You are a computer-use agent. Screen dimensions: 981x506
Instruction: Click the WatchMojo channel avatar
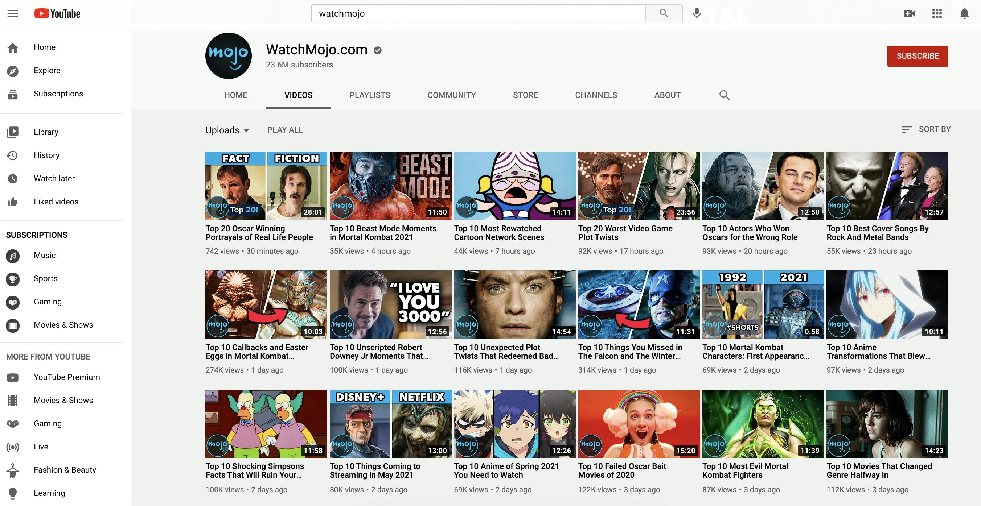click(x=229, y=56)
